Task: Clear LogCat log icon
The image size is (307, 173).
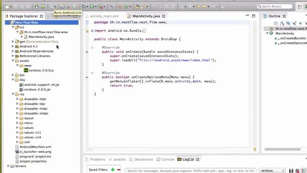Action: [x=297, y=171]
